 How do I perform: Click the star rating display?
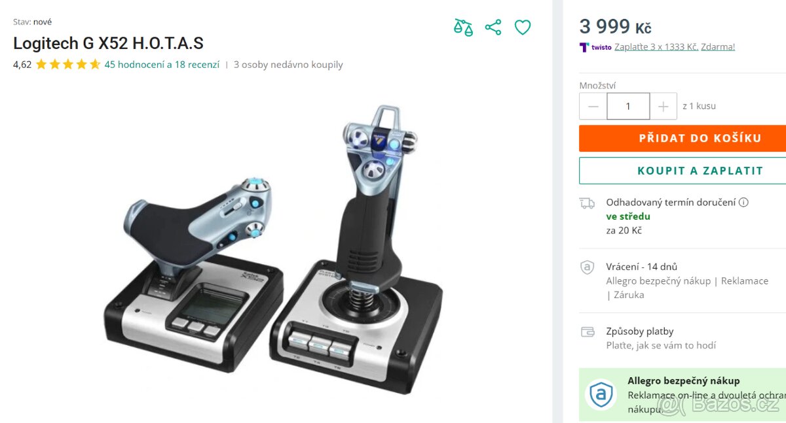[x=68, y=65]
